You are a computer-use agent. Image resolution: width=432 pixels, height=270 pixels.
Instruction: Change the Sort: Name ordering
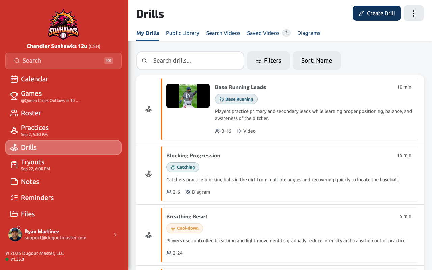point(317,61)
